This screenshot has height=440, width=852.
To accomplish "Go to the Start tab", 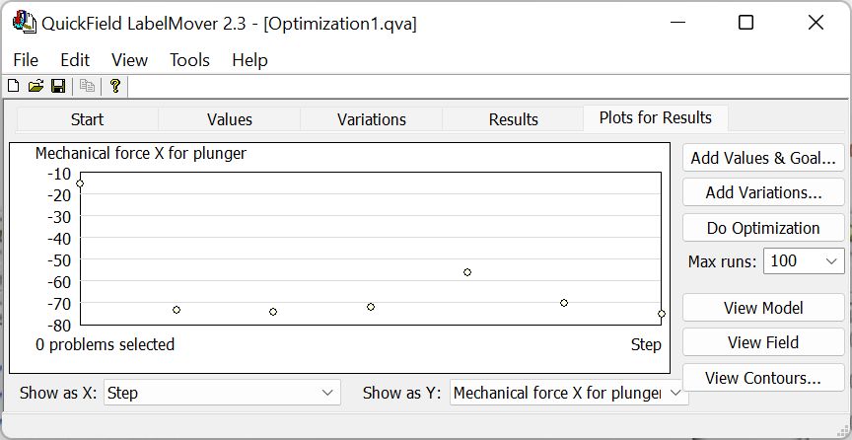I will 87,119.
